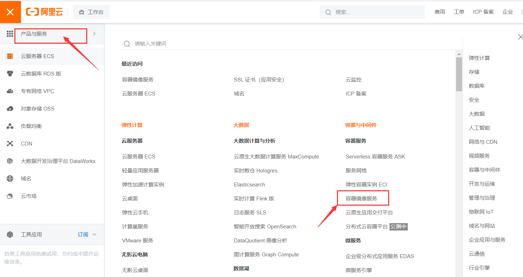Click the product list scrollbar thumb
The height and width of the screenshot is (277, 523).
(459, 74)
